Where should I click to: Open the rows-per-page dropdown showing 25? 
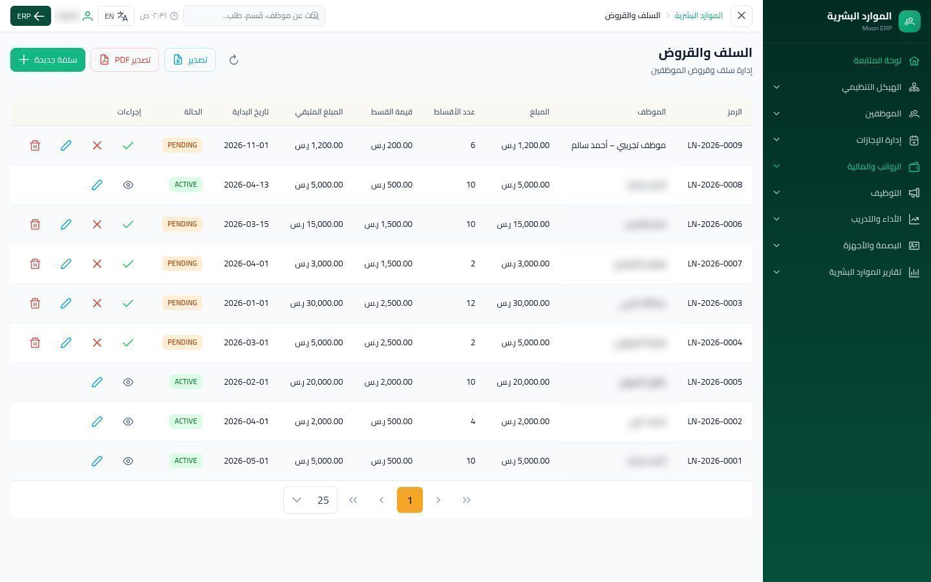310,500
